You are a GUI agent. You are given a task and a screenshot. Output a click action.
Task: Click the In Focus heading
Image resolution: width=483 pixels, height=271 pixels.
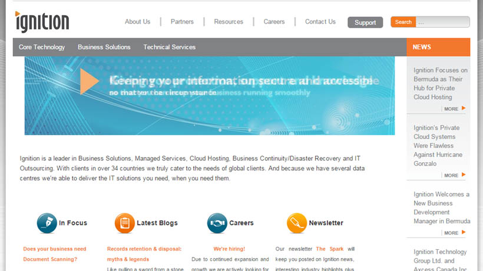(x=73, y=223)
